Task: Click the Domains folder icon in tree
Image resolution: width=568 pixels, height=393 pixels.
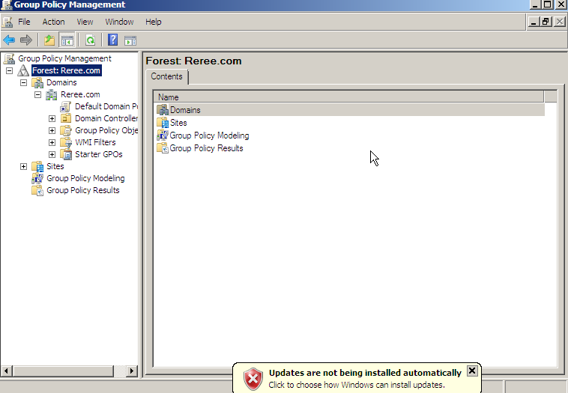Action: [x=37, y=82]
